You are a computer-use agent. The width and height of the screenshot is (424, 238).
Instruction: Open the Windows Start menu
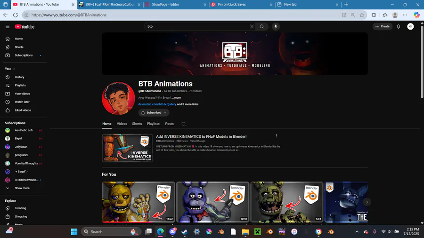click(74, 231)
